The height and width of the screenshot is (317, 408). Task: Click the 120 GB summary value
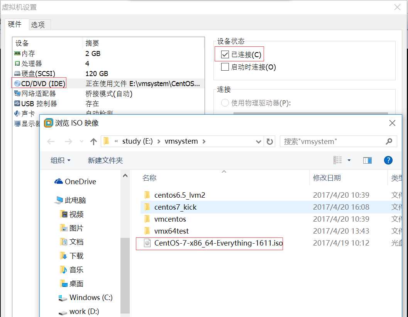96,74
